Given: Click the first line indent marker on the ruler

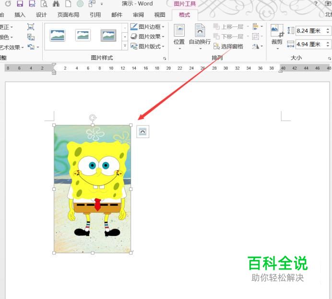Looking at the screenshot, I should click(x=54, y=65).
